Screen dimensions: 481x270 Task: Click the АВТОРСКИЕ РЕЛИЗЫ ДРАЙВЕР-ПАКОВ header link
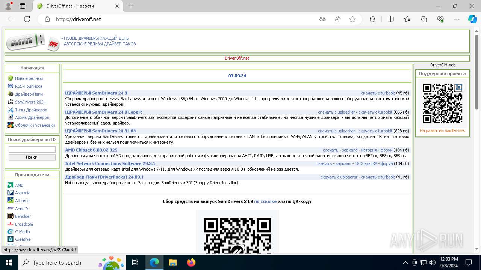tap(100, 44)
